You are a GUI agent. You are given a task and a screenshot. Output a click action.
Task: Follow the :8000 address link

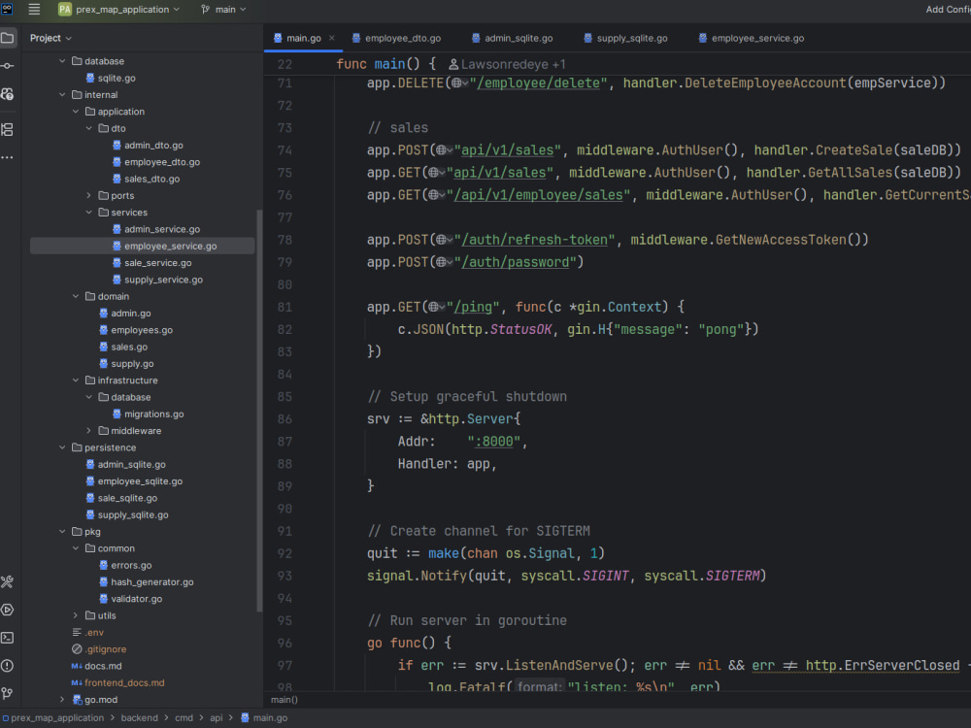coord(493,442)
